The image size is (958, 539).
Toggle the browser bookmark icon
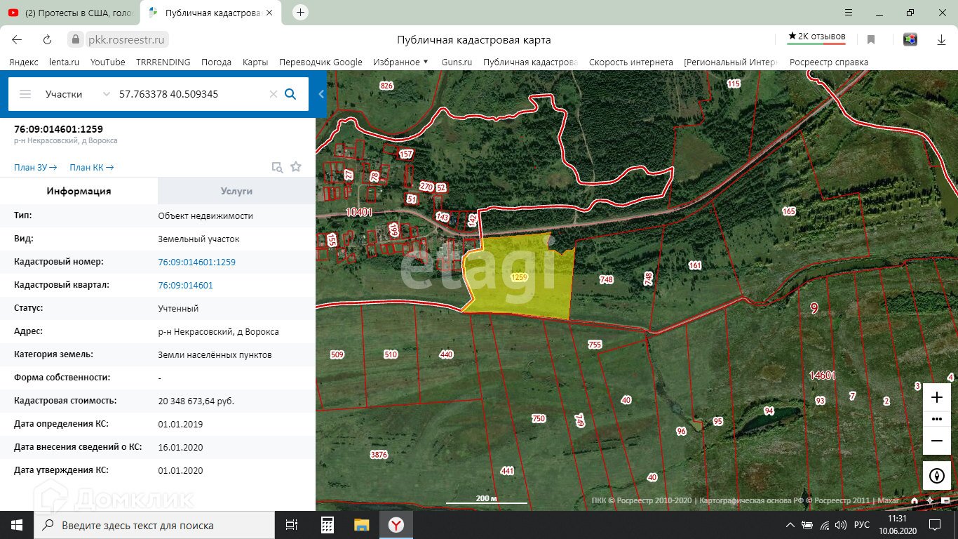click(x=871, y=39)
